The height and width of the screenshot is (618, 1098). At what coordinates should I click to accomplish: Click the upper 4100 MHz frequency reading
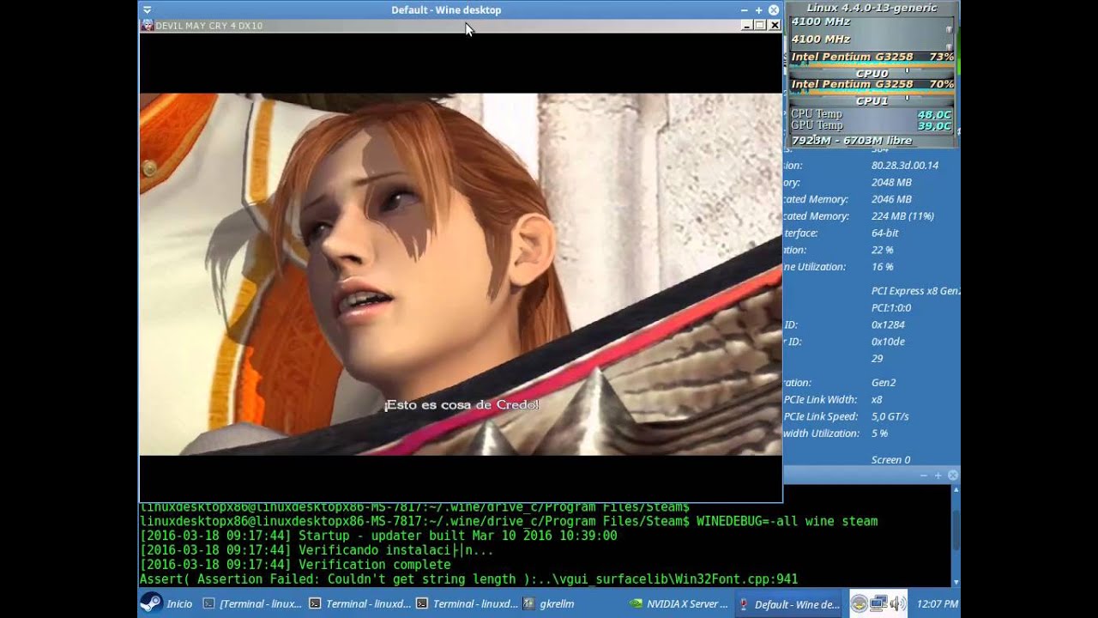click(x=821, y=21)
